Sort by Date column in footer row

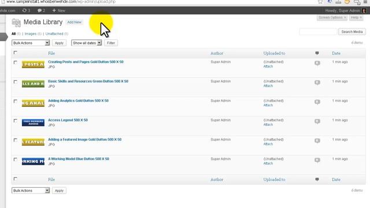(x=336, y=180)
